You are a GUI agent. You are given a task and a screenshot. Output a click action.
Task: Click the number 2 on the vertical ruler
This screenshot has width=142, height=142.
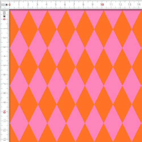pyautogui.click(x=4, y=38)
